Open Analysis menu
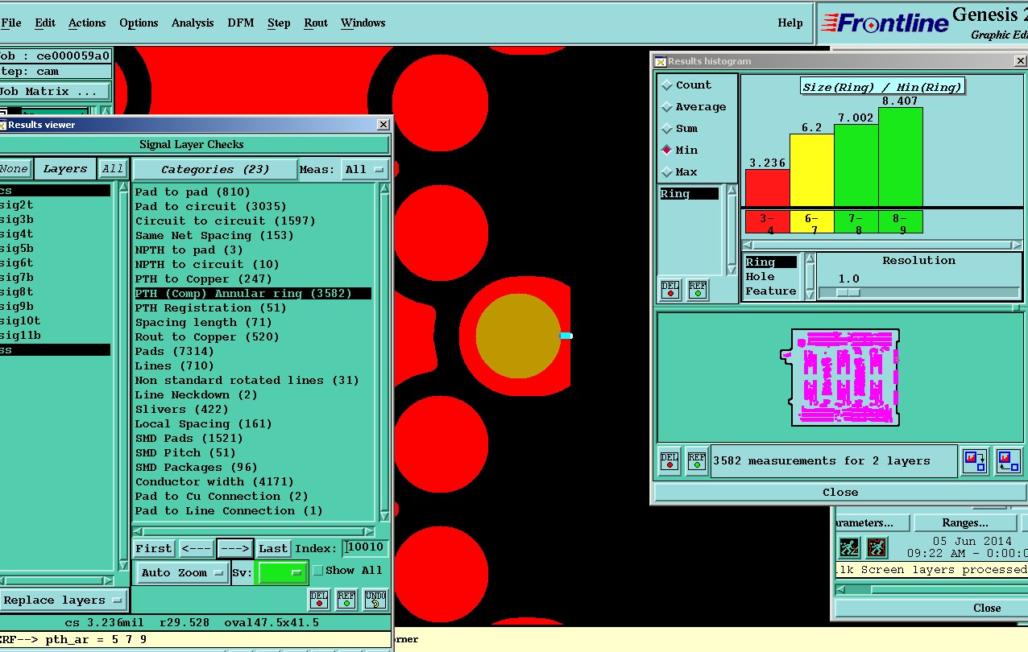The width and height of the screenshot is (1028, 652). (x=193, y=23)
